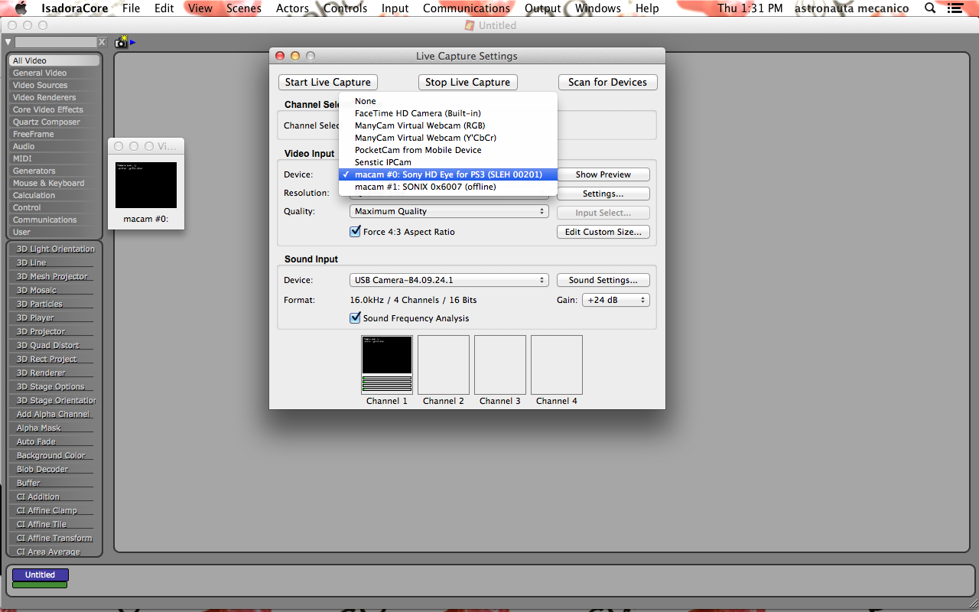
Task: Click Stop Live Capture button
Action: [467, 82]
